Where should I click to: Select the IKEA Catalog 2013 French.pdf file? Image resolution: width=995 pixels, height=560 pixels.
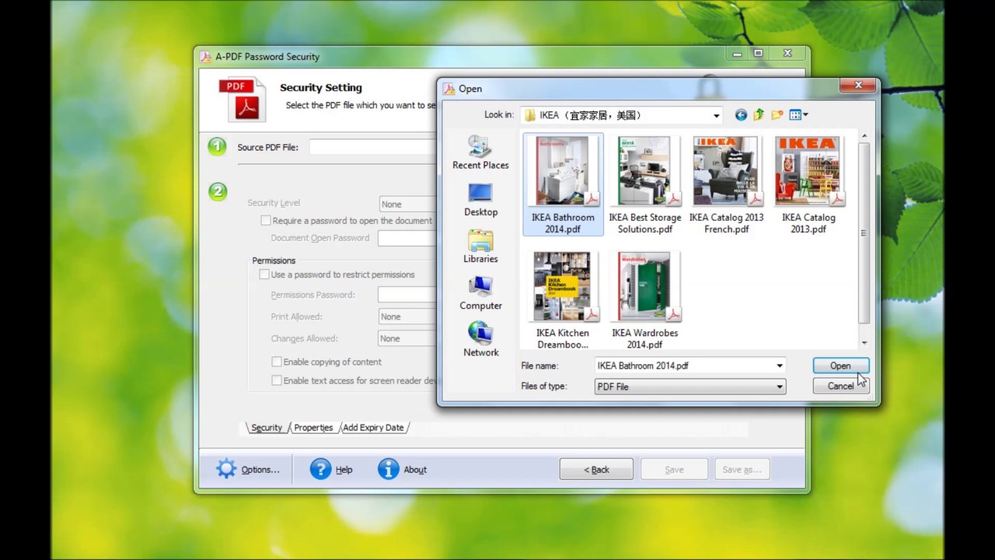pos(726,185)
